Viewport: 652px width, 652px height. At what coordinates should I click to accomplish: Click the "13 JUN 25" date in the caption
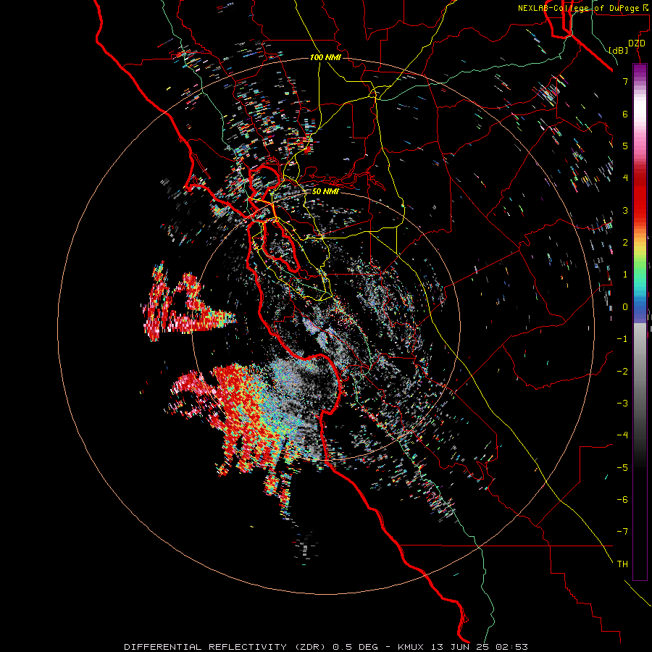tap(459, 647)
